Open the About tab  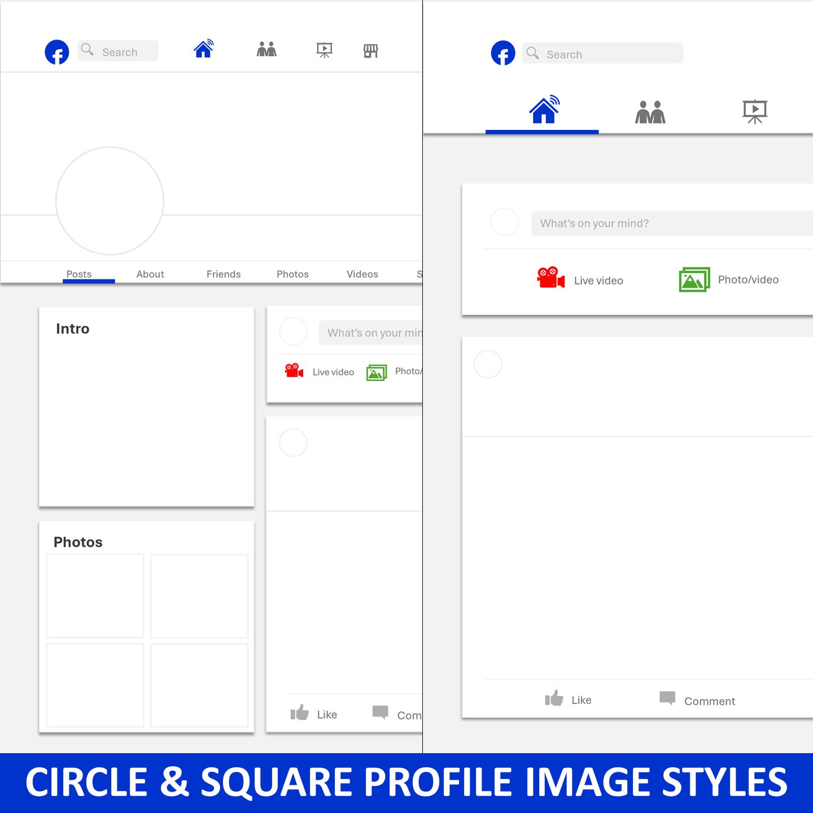tap(150, 274)
